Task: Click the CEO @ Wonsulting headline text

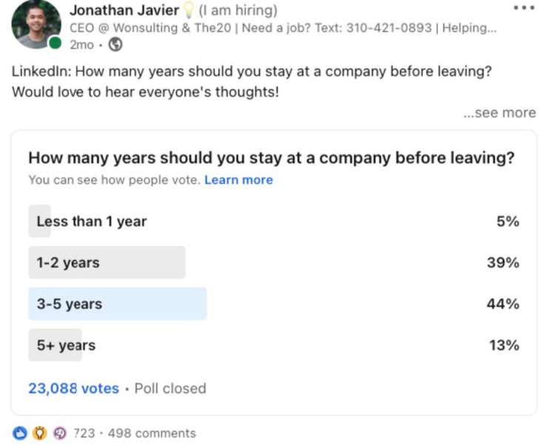Action: [x=283, y=28]
